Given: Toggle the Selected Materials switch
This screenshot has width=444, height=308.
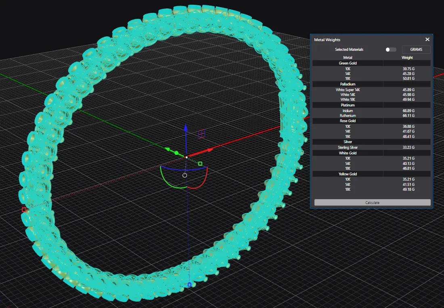Looking at the screenshot, I should click(x=390, y=50).
